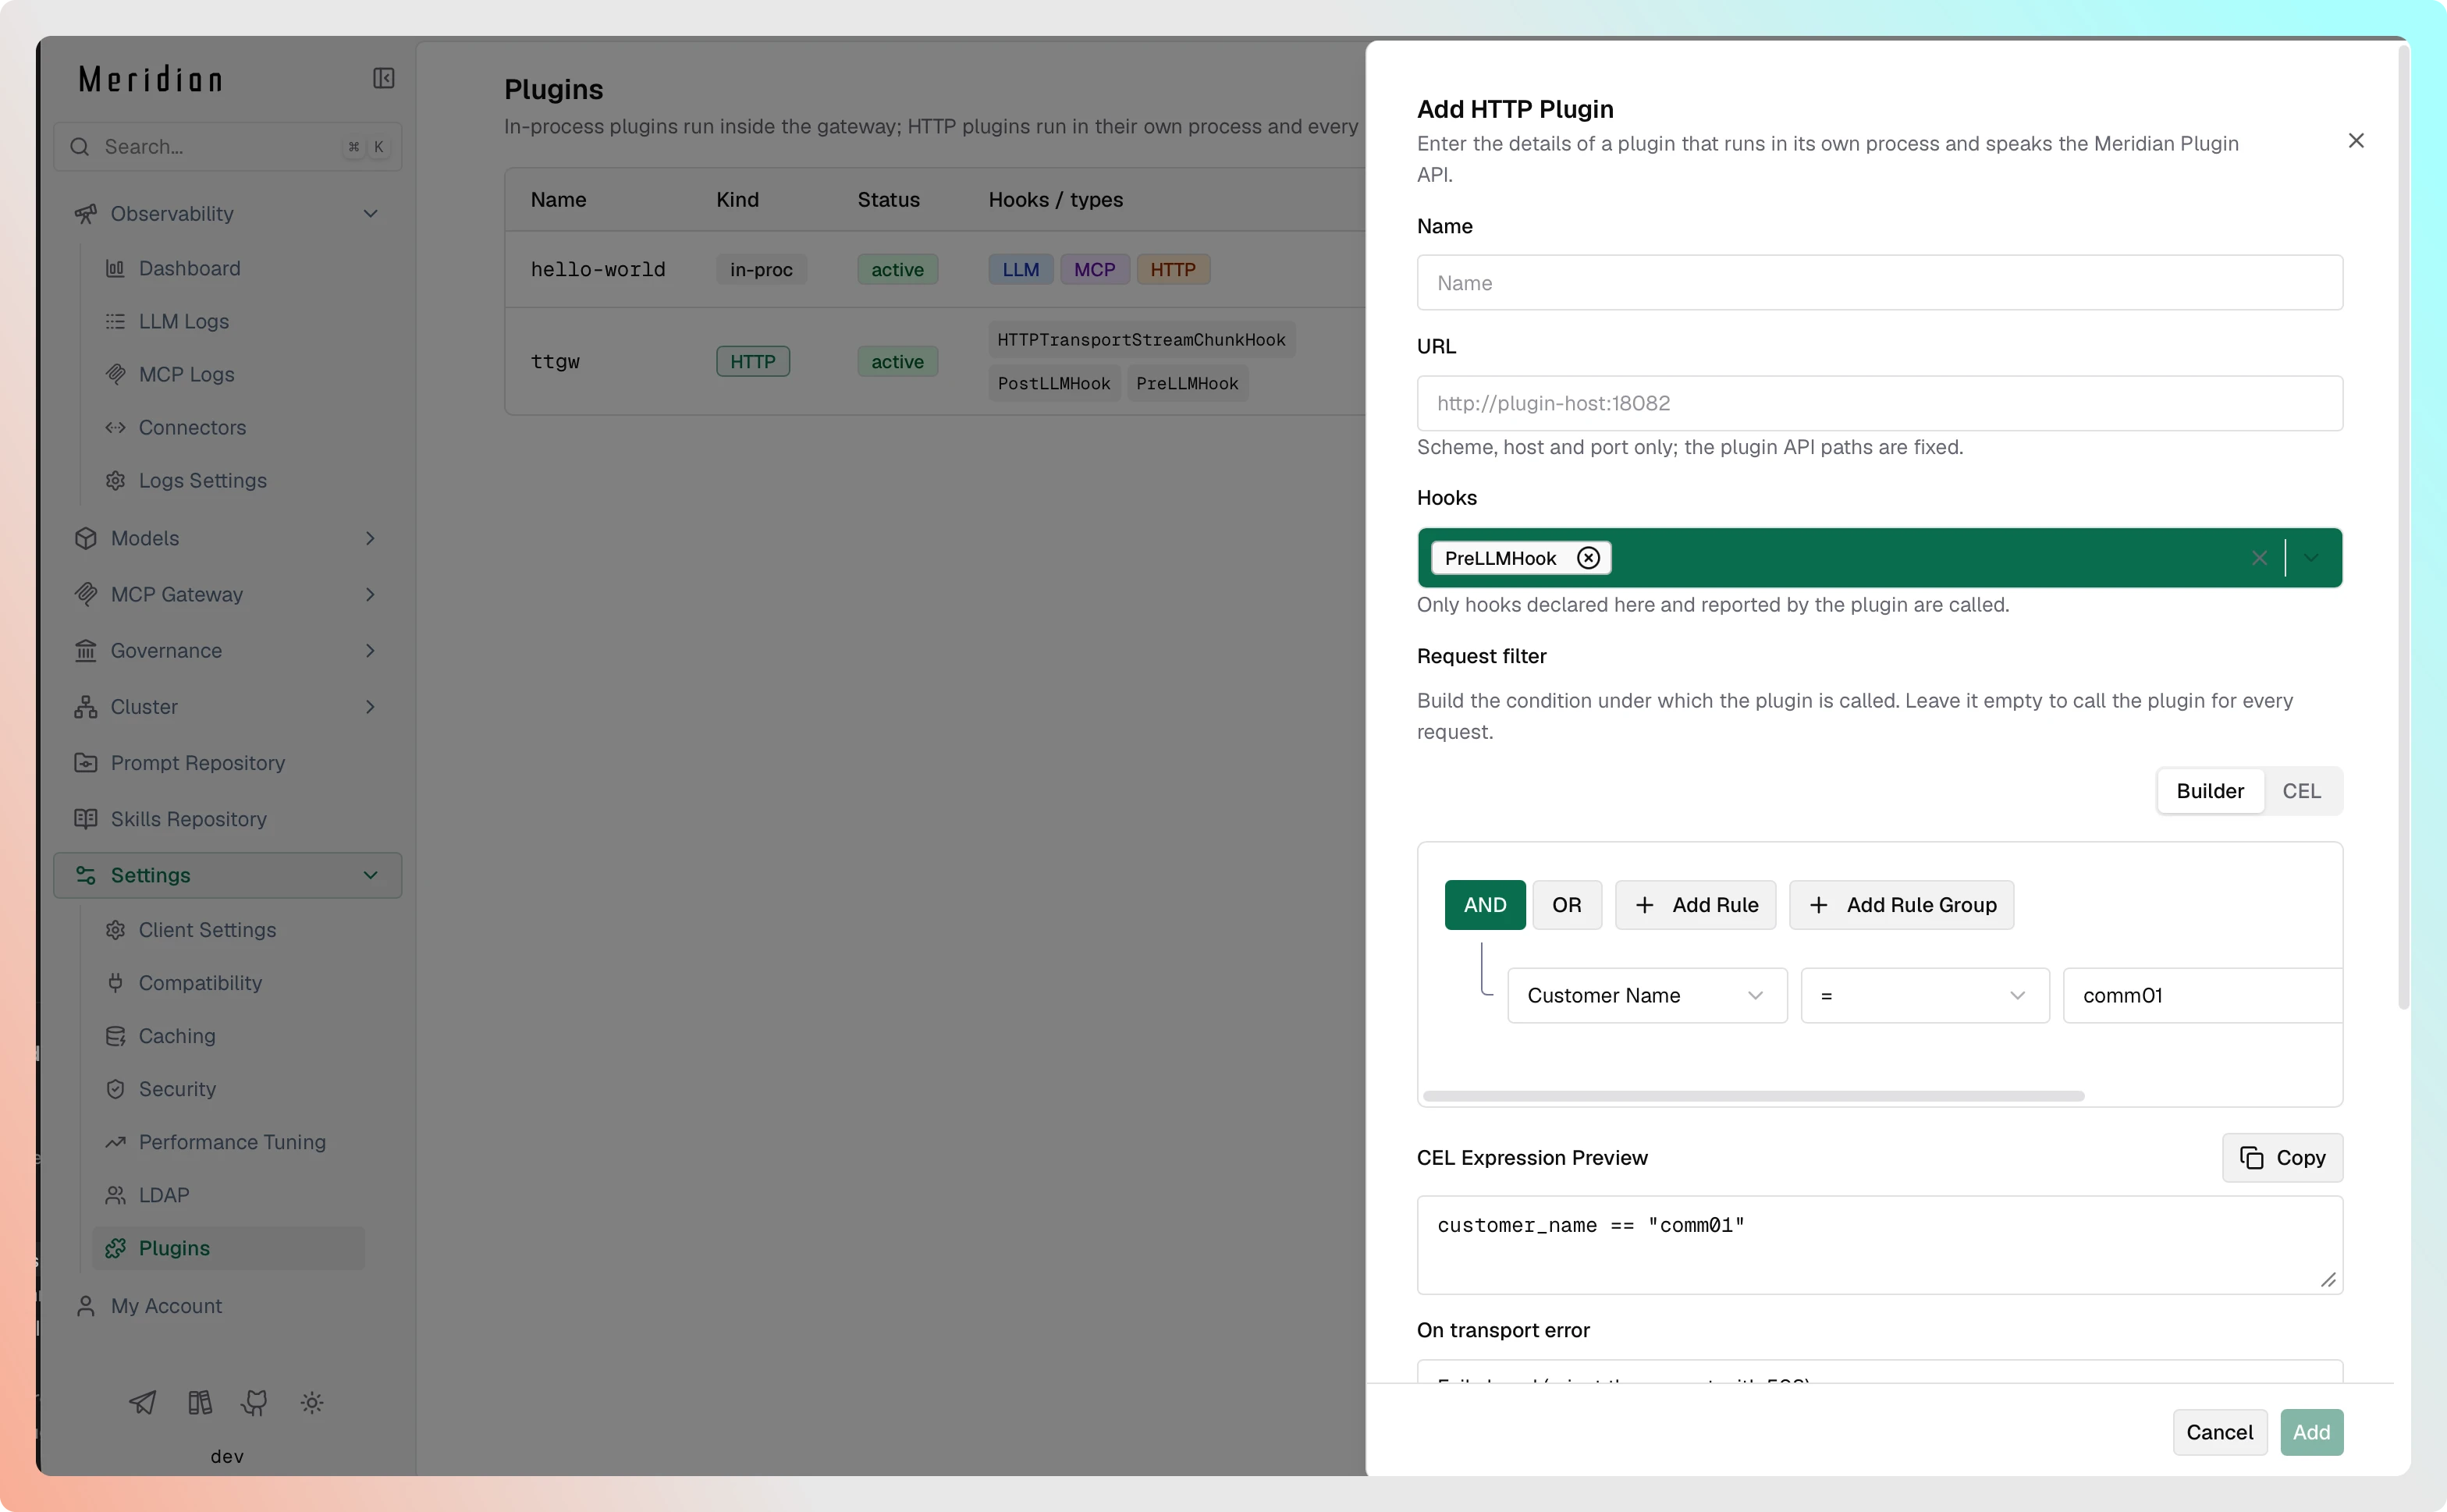This screenshot has height=1512, width=2447.
Task: Select the AND combinator
Action: coord(1485,905)
